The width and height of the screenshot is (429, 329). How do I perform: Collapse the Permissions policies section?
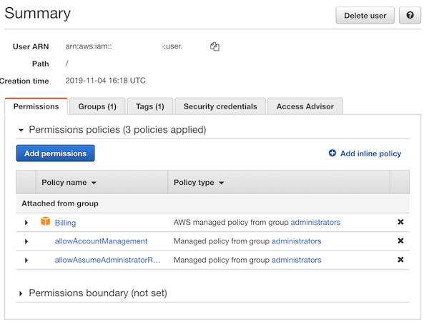point(21,130)
